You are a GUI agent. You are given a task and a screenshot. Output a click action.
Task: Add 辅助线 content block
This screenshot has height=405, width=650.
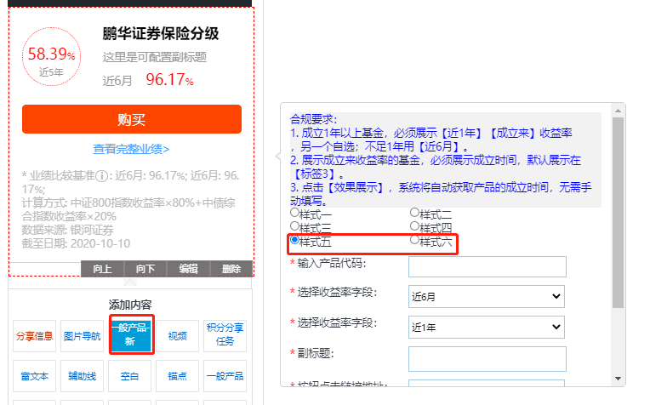pos(82,376)
